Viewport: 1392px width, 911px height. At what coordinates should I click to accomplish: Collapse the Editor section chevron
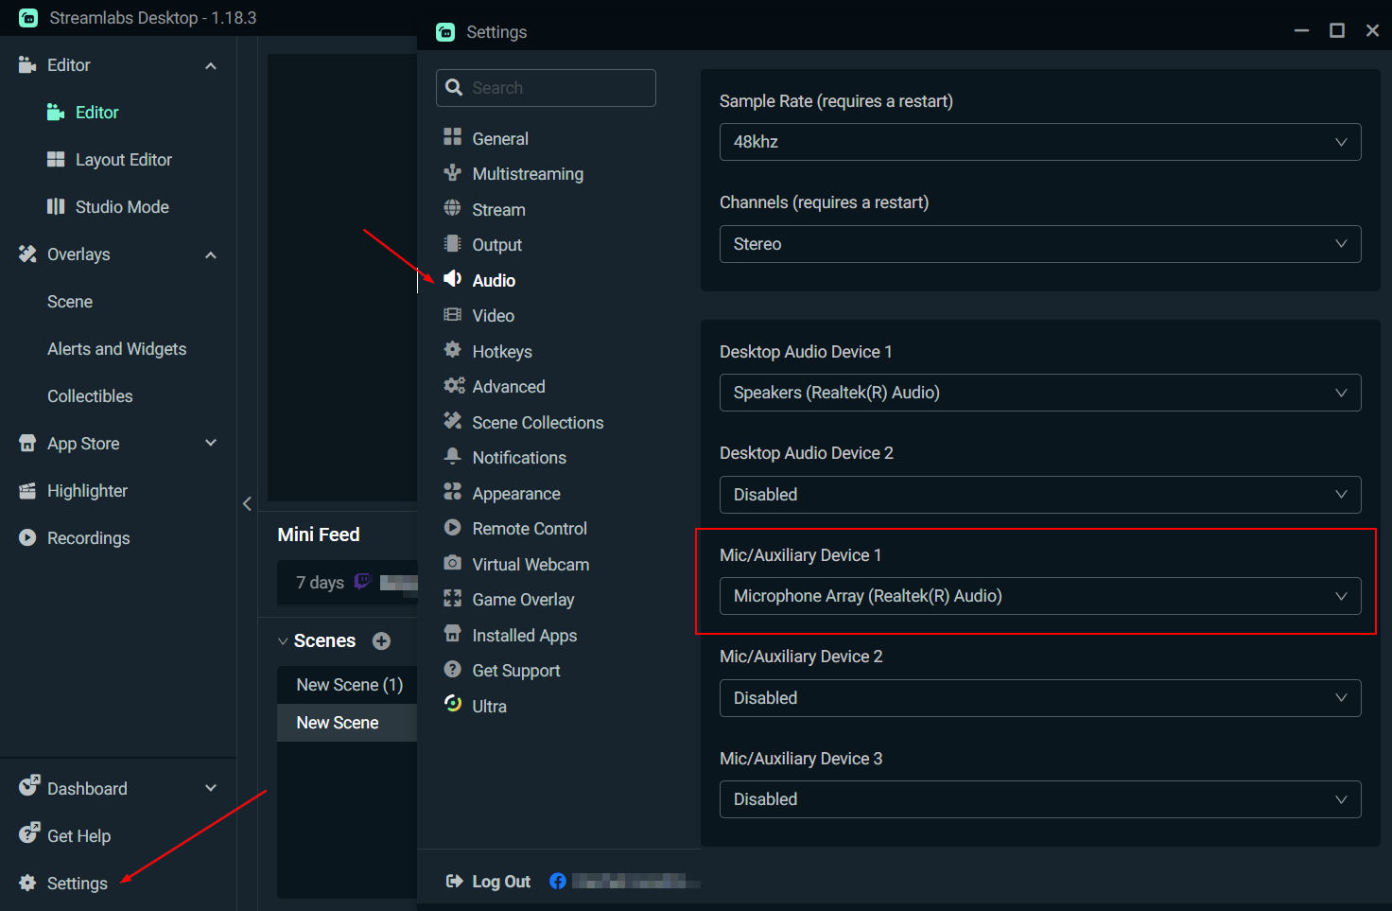211,65
